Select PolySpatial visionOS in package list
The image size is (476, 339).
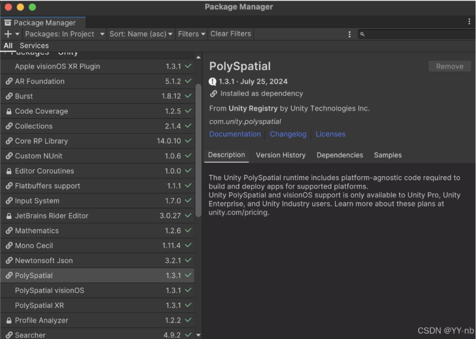click(x=49, y=291)
